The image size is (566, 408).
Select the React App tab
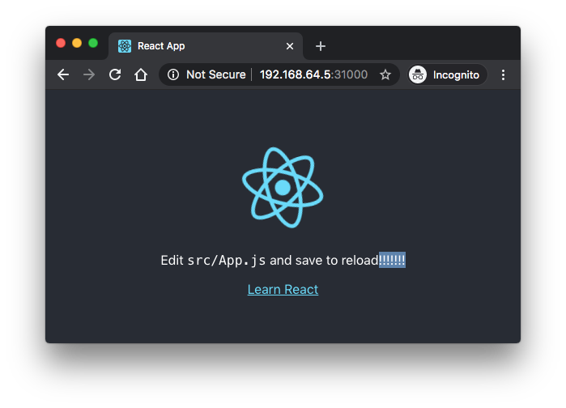[x=206, y=46]
